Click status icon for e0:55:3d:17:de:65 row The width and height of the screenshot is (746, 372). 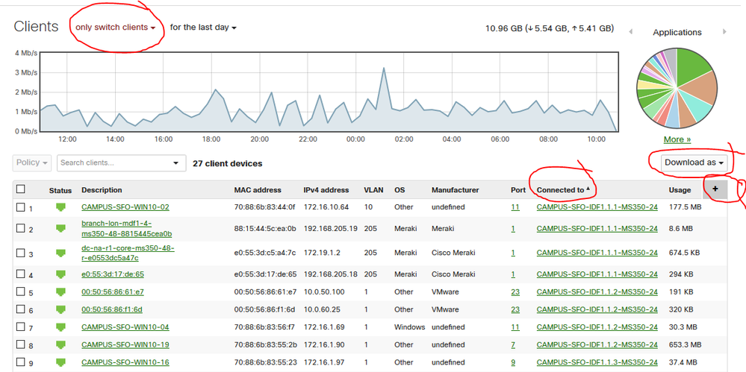click(60, 274)
